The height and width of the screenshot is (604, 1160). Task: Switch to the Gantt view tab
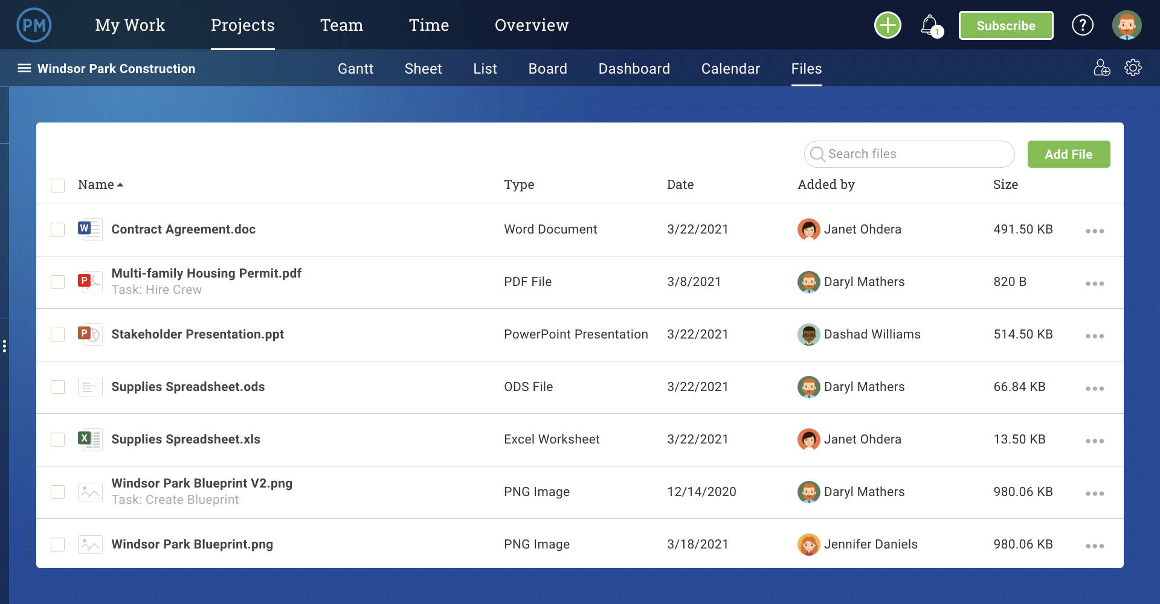[x=355, y=68]
